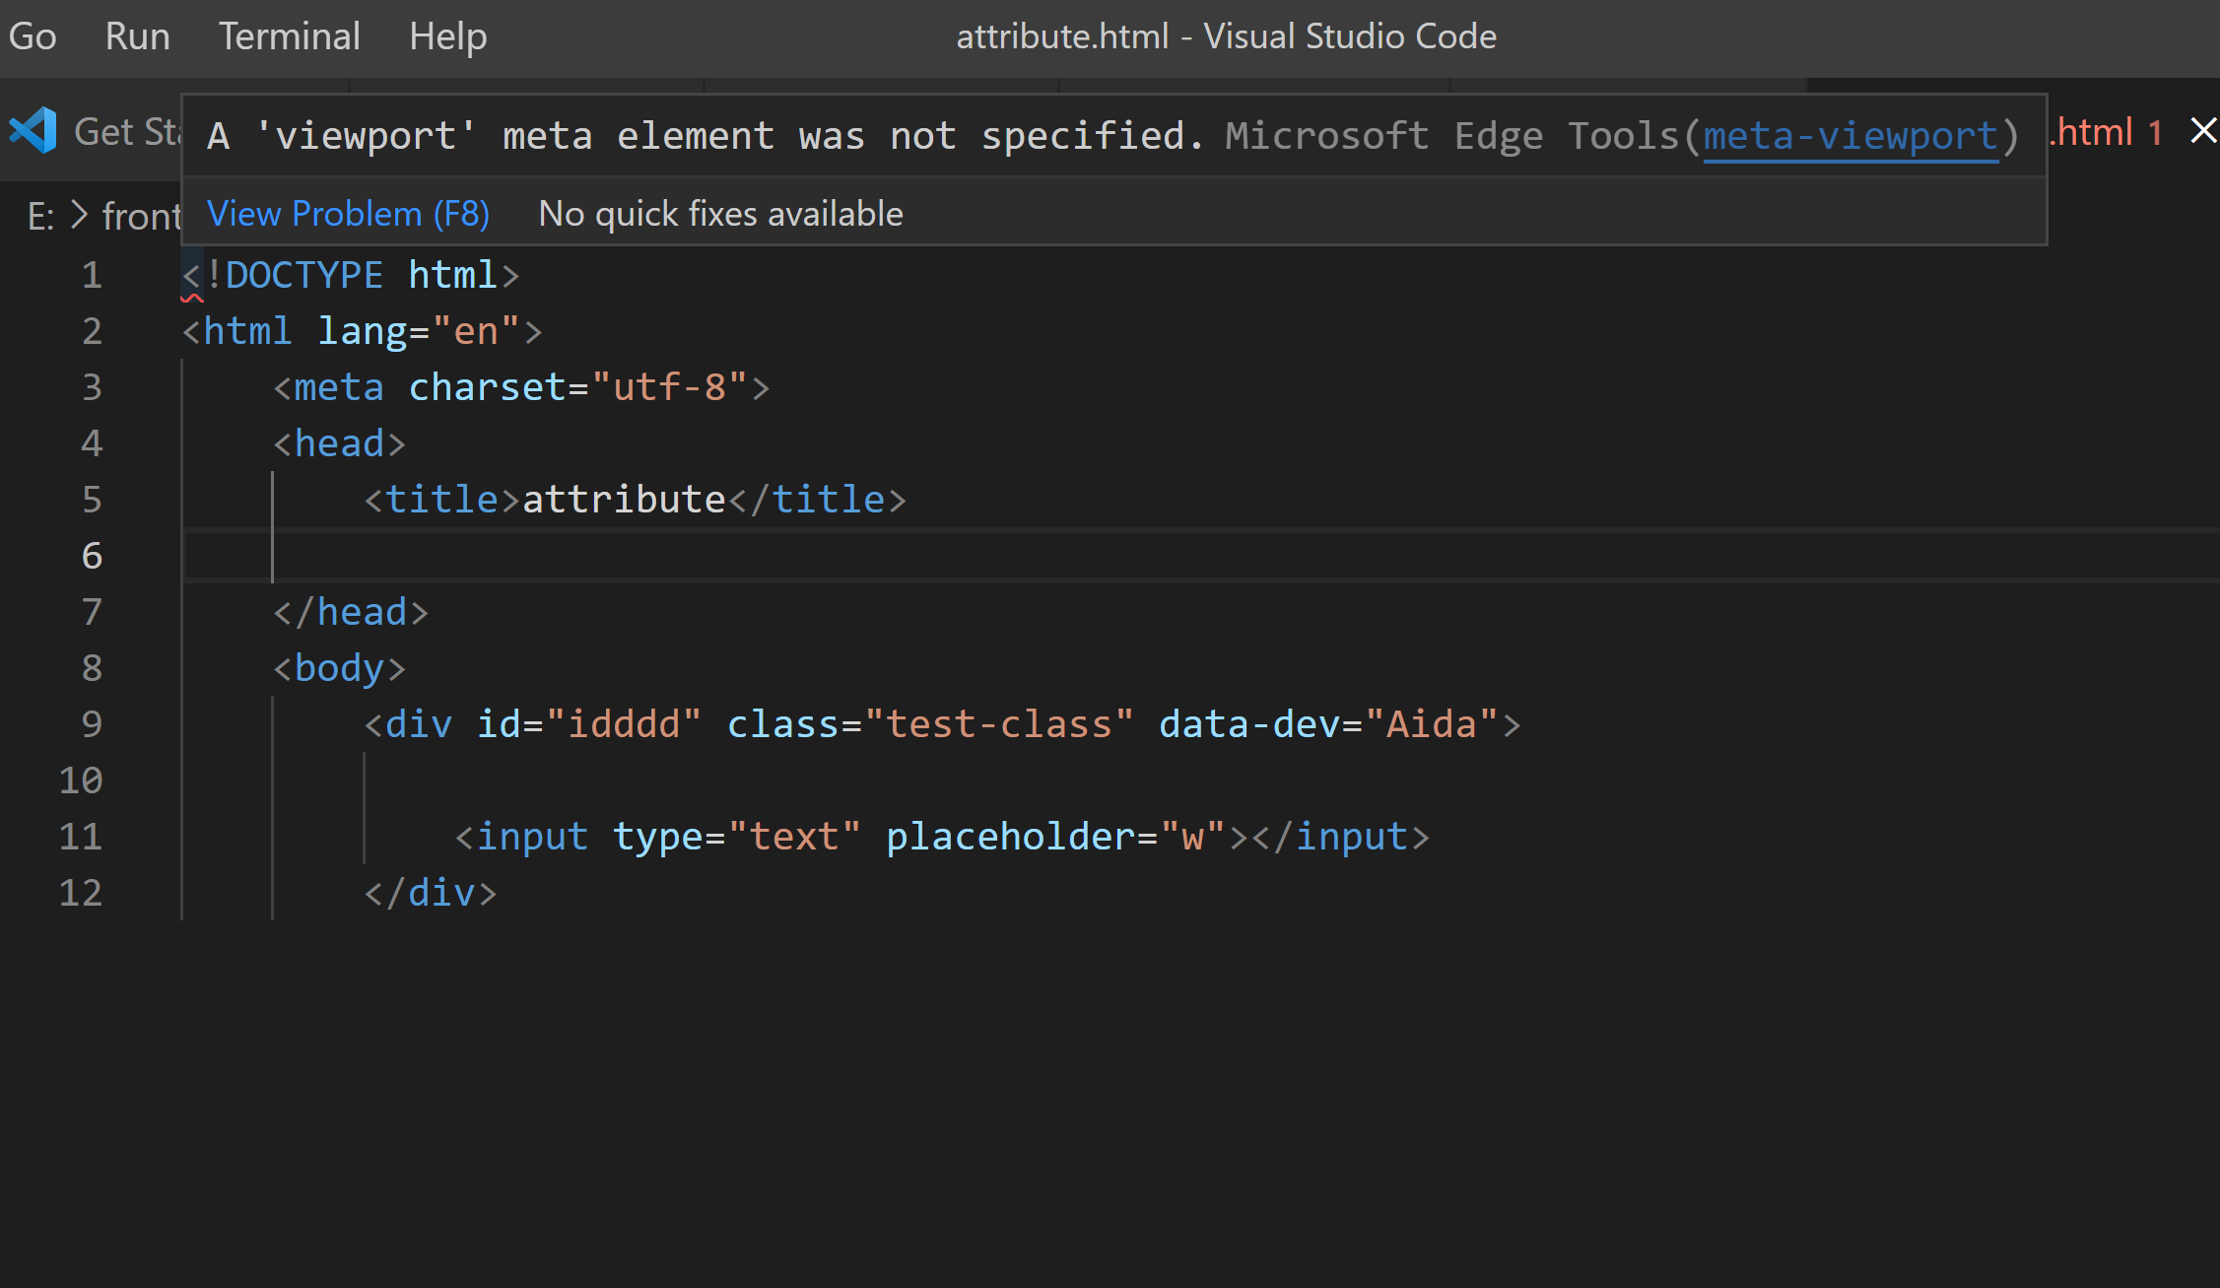Click the problem count 1 on tab

pyautogui.click(x=2155, y=133)
